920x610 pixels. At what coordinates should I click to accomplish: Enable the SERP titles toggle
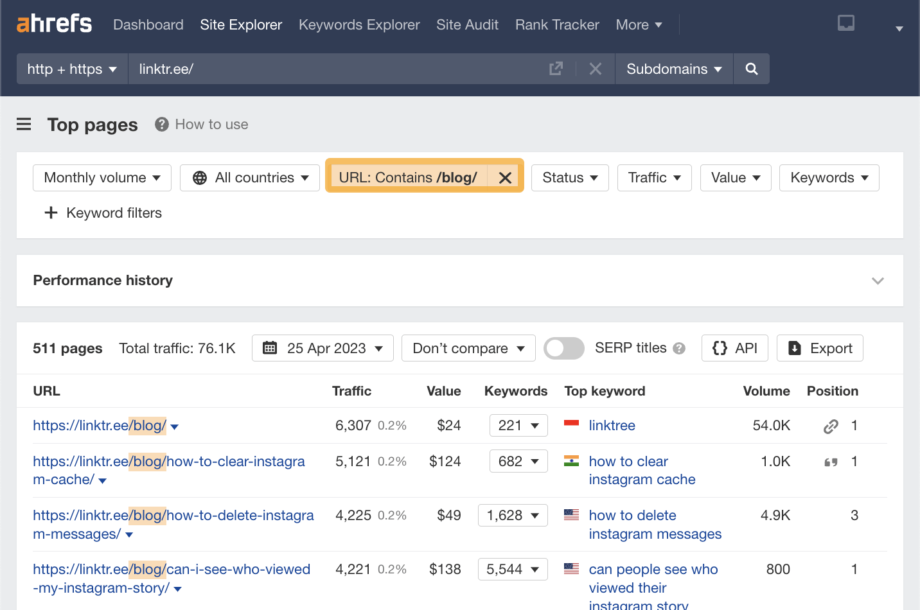pos(563,348)
